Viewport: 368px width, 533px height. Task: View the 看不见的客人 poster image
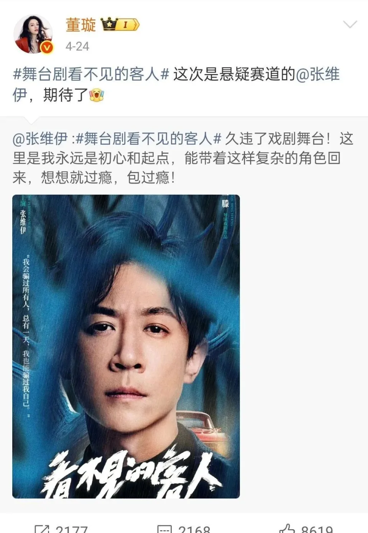click(x=126, y=346)
